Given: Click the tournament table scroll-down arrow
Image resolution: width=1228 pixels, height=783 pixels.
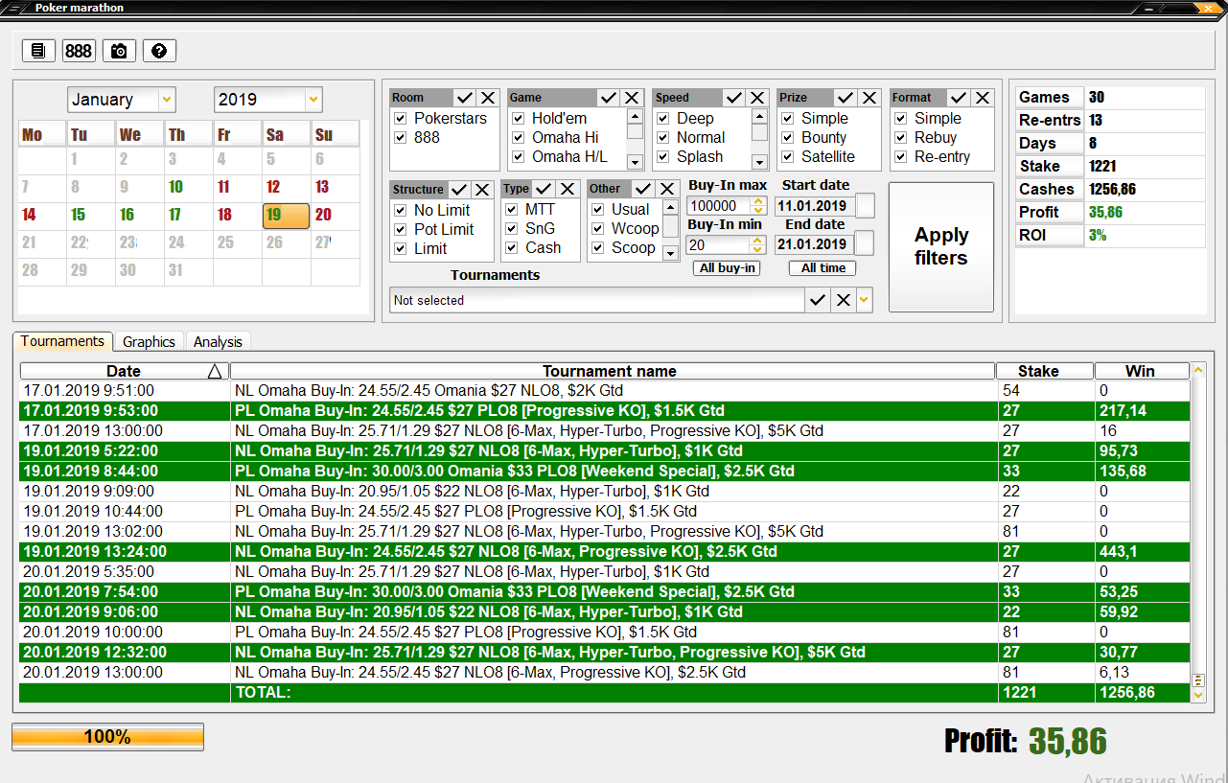Looking at the screenshot, I should (1197, 695).
